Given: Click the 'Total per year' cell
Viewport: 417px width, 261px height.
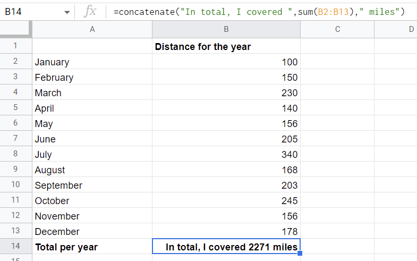Looking at the screenshot, I should [92, 247].
